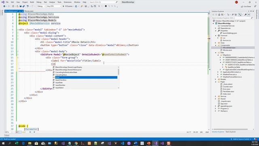Open File Explorer from taskbar
The width and height of the screenshot is (259, 146).
[30, 143]
